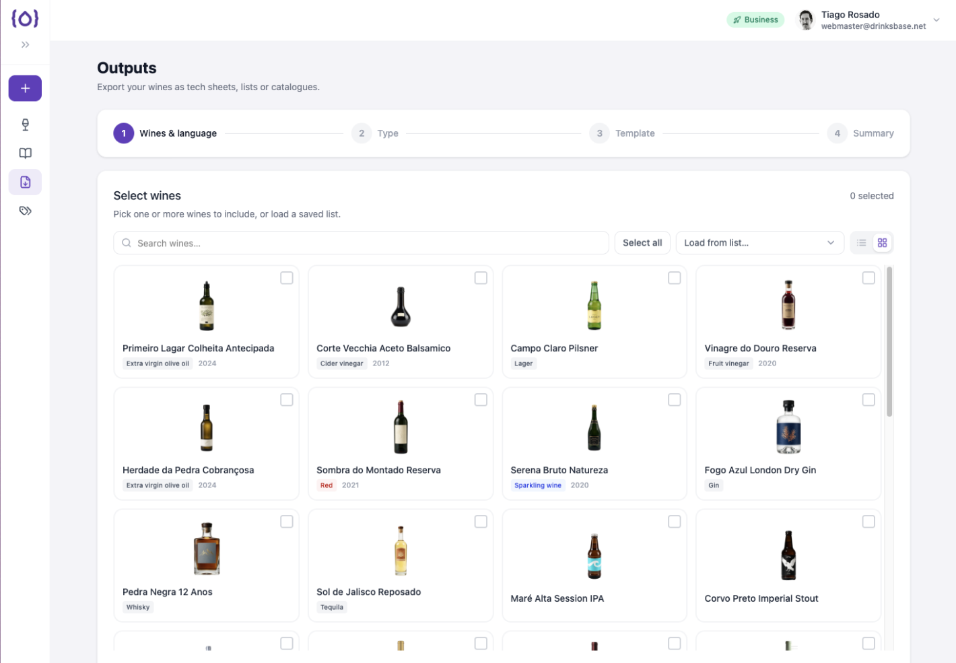Expand the sidebar with the double chevron

tap(25, 44)
